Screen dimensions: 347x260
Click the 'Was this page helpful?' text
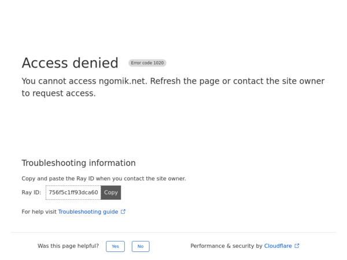pos(68,246)
